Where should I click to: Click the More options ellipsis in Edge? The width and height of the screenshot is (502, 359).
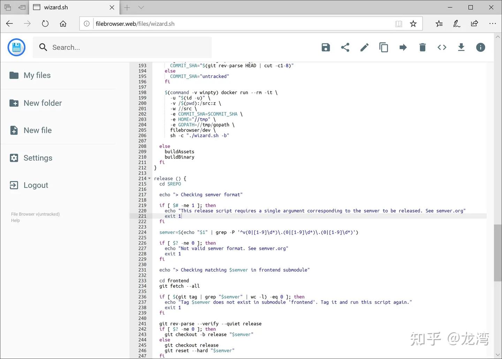click(493, 23)
